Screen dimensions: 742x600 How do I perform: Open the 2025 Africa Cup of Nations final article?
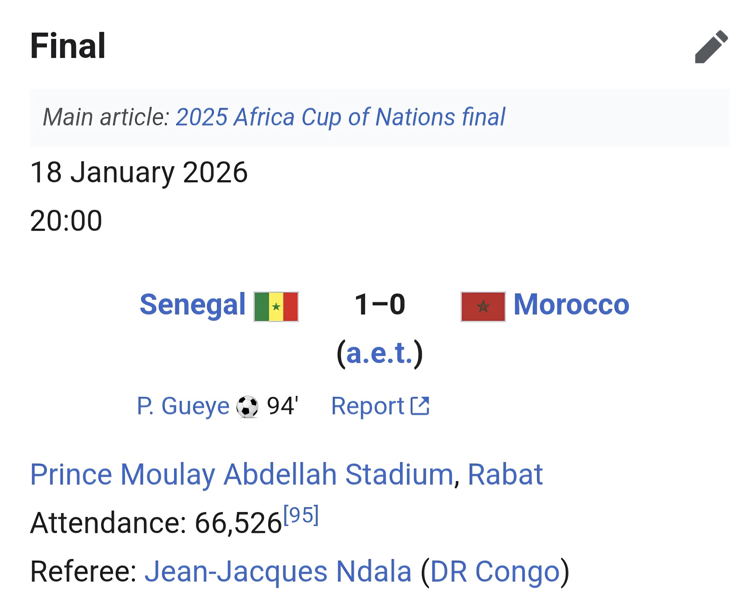[x=340, y=117]
